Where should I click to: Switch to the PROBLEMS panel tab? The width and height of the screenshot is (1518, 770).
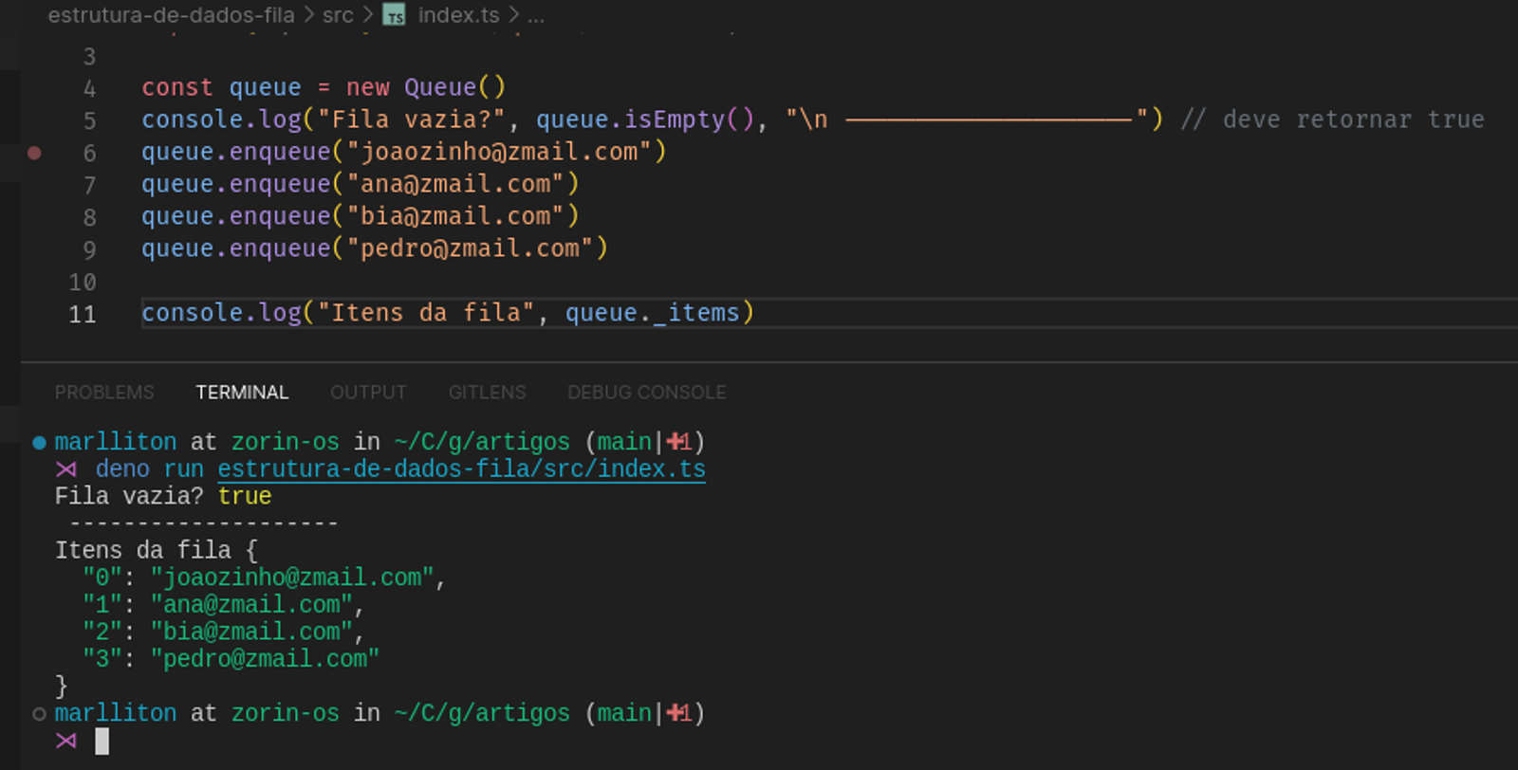pyautogui.click(x=104, y=393)
